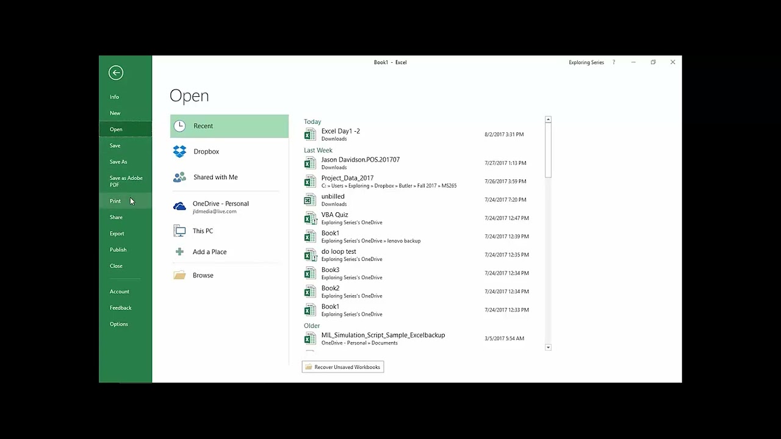Viewport: 781px width, 439px height.
Task: Click Browse to find files
Action: pos(229,275)
